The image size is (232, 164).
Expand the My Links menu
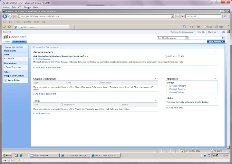(x=213, y=32)
